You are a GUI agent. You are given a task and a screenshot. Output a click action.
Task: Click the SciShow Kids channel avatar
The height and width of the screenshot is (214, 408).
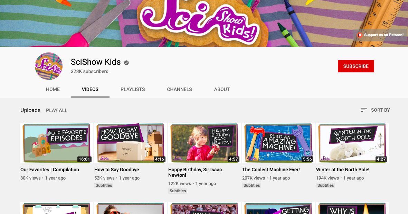(49, 66)
